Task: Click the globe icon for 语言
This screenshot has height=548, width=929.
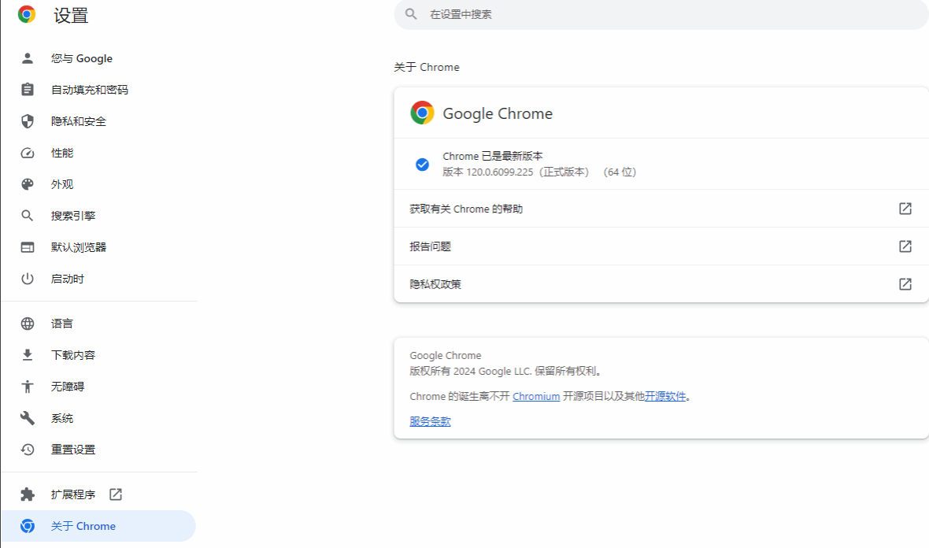Action: 28,324
